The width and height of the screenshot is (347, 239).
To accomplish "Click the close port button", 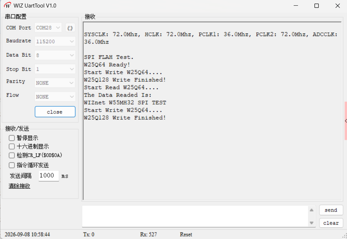I will (x=55, y=112).
